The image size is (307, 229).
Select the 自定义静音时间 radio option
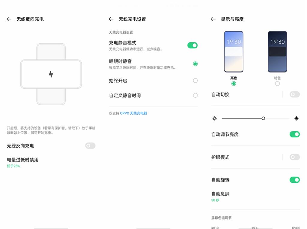tap(195, 95)
